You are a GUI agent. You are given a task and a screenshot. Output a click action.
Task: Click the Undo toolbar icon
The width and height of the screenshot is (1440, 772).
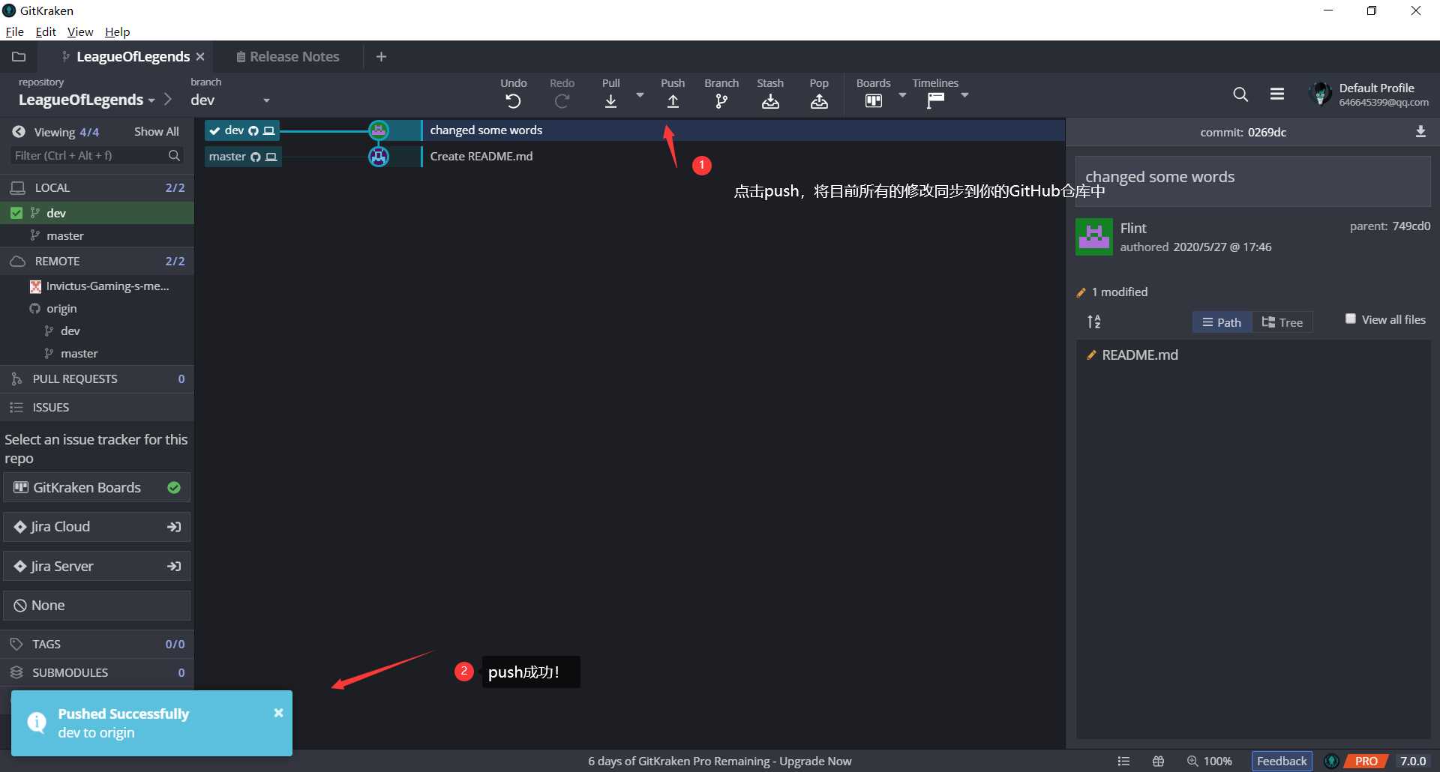[513, 101]
